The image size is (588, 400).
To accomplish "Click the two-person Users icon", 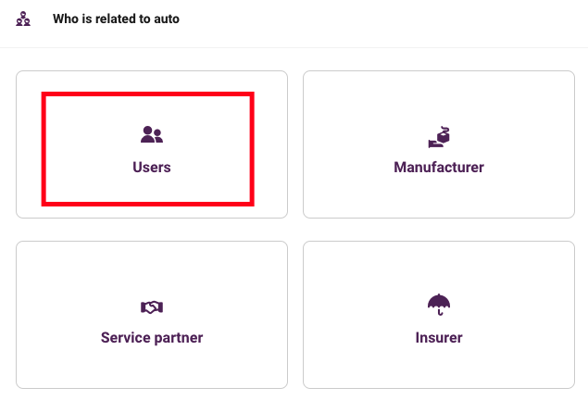I will (x=152, y=134).
